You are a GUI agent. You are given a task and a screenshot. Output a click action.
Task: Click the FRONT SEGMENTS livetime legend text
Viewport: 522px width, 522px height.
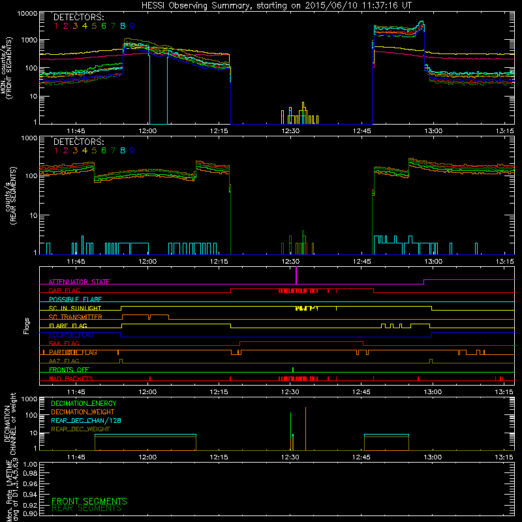89,501
